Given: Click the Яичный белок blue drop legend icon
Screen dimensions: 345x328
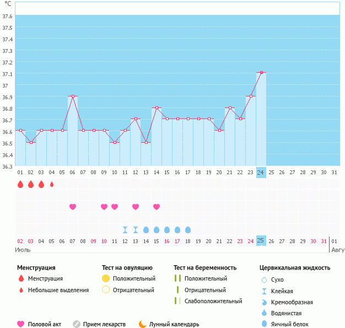Looking at the screenshot, I should (x=264, y=324).
